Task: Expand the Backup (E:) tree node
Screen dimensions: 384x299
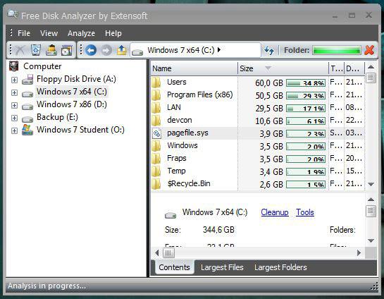Action: (15, 118)
